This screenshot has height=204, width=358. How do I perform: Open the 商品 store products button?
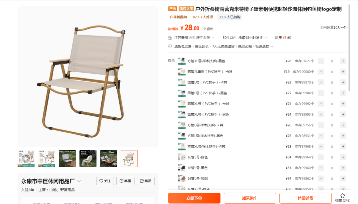coord(146,181)
